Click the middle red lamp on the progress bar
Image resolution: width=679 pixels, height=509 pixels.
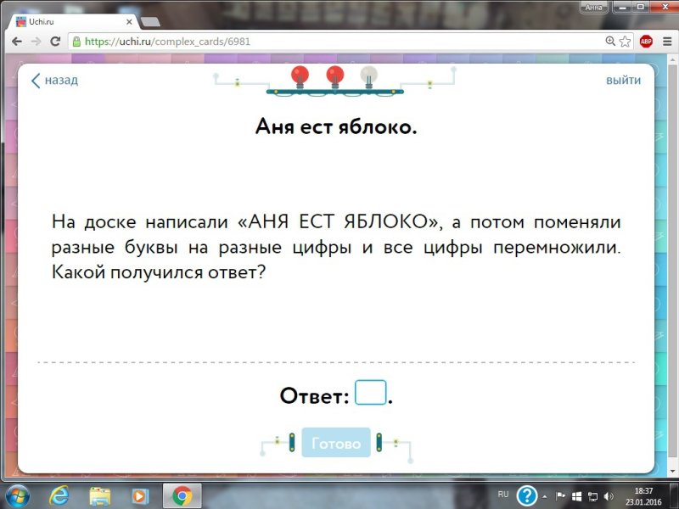[334, 76]
